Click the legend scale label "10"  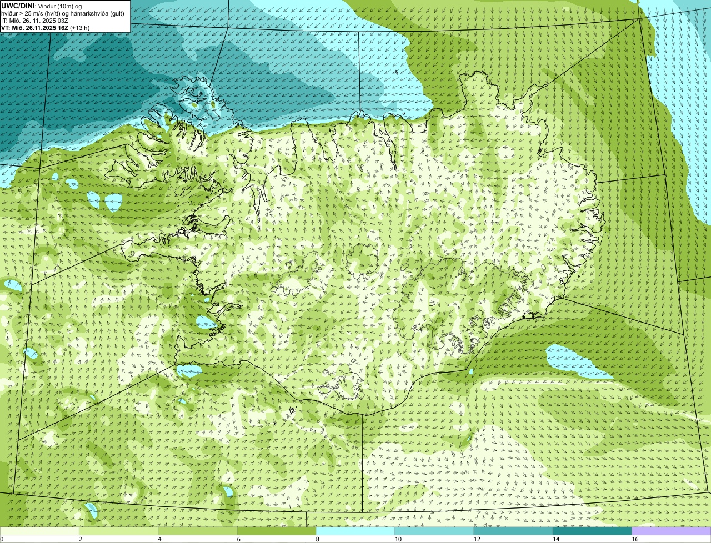click(398, 539)
